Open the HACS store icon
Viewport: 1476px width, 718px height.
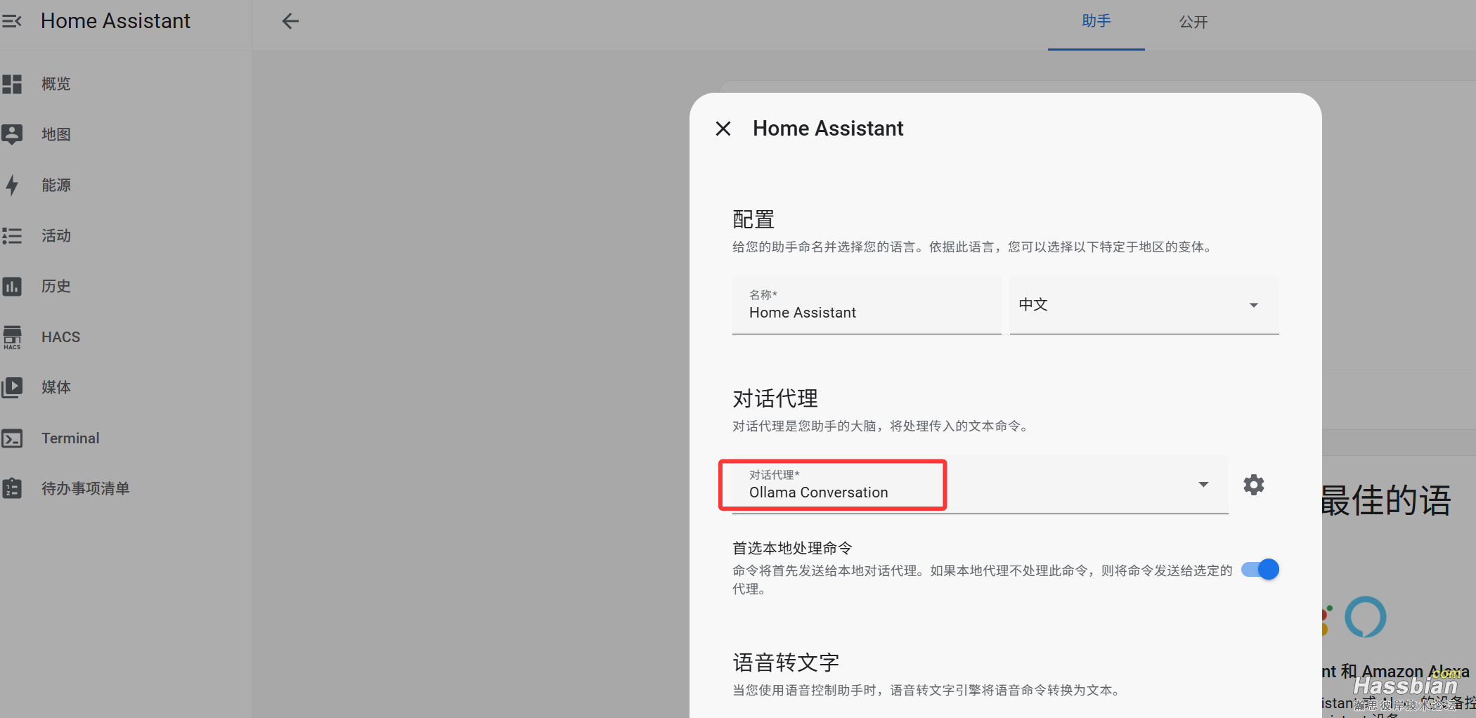[x=12, y=337]
